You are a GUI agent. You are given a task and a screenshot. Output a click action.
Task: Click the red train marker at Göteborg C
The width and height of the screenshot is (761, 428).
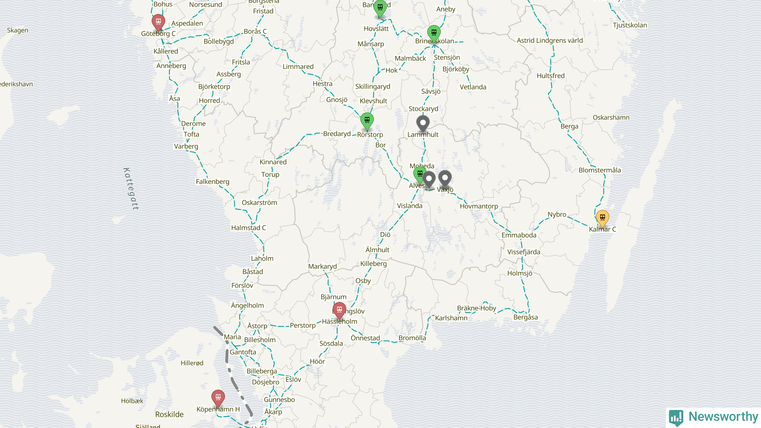click(158, 22)
